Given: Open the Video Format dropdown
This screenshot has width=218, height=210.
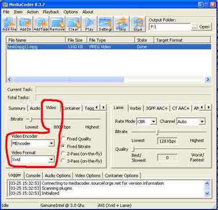Looking at the screenshot, I should (x=51, y=160).
